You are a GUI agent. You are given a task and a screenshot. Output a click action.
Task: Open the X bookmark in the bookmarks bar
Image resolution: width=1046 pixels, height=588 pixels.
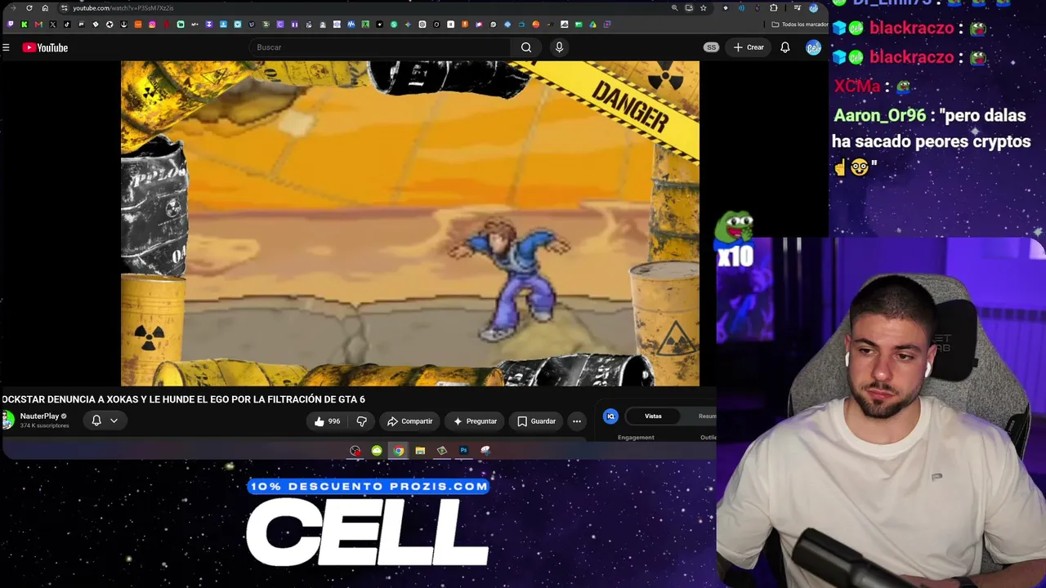[53, 24]
